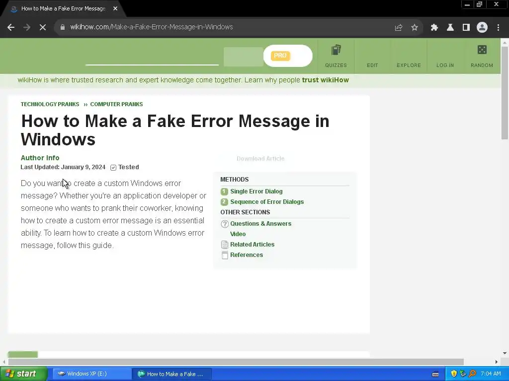This screenshot has width=509, height=381.
Task: Go to Questions & Answers section
Action: pyautogui.click(x=260, y=224)
